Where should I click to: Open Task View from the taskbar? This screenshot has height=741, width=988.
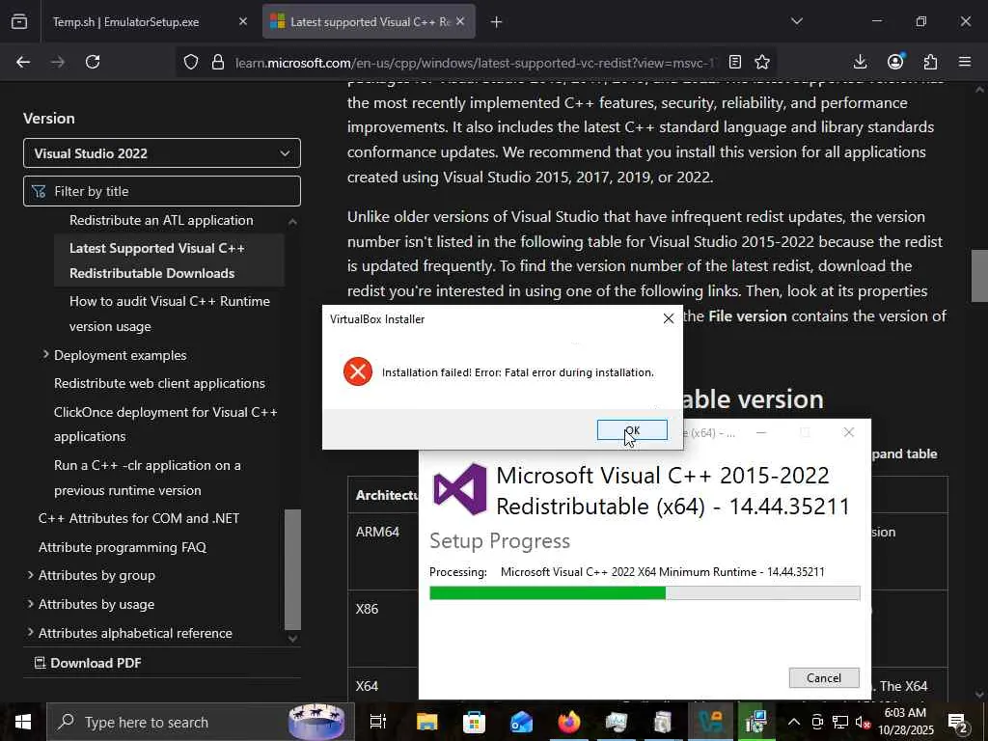378,722
